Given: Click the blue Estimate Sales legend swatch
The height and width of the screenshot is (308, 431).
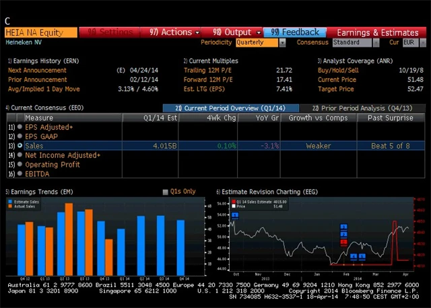Looking at the screenshot, I should pos(10,201).
